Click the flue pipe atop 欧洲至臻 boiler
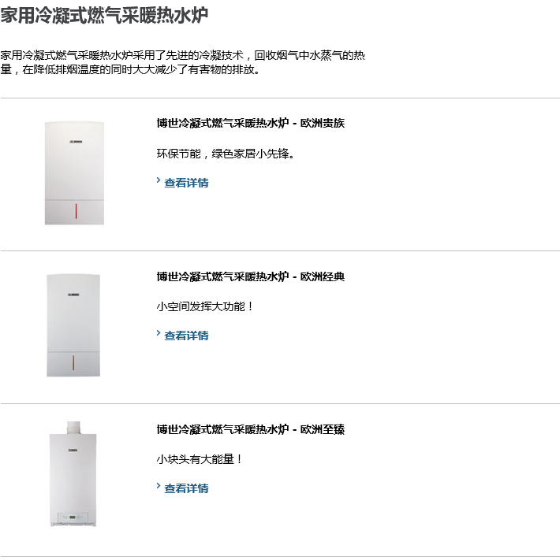Screen dimensions: 560x560 tap(73, 428)
